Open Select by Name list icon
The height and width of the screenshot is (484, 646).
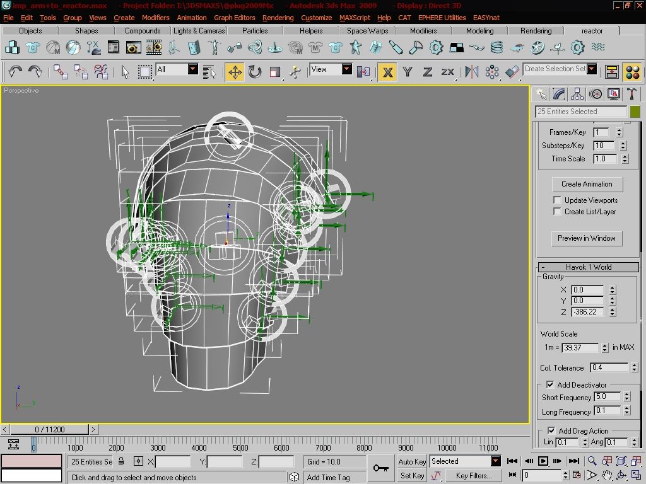tap(209, 72)
